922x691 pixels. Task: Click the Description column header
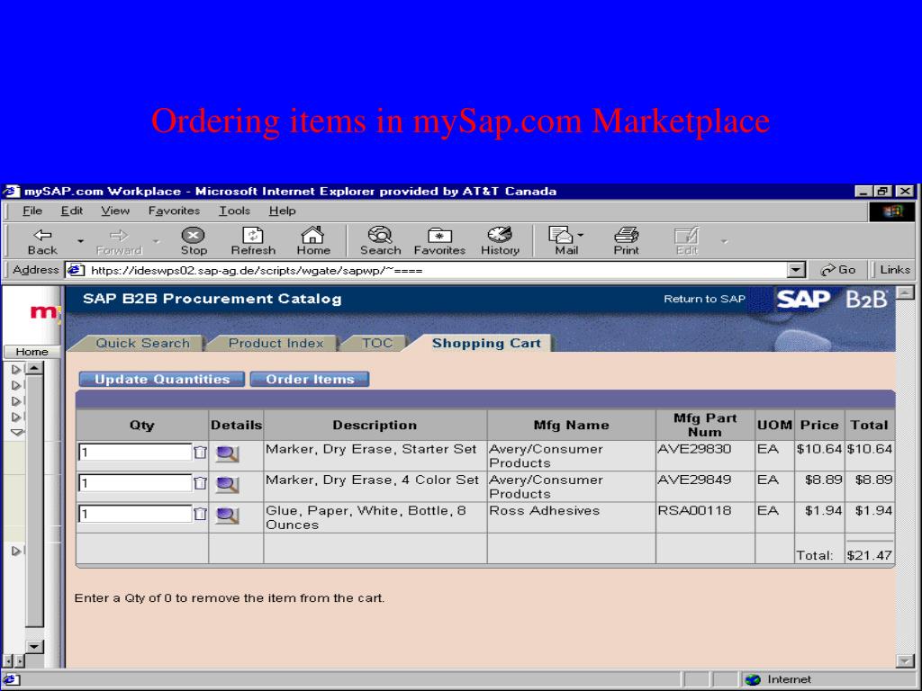pos(375,425)
